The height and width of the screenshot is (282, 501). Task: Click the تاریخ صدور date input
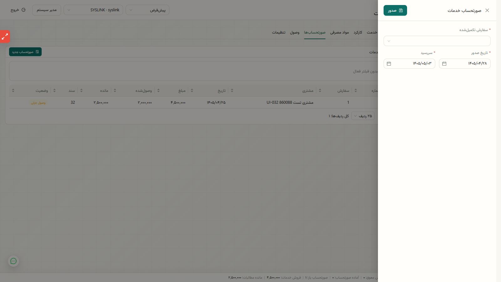[x=465, y=64]
